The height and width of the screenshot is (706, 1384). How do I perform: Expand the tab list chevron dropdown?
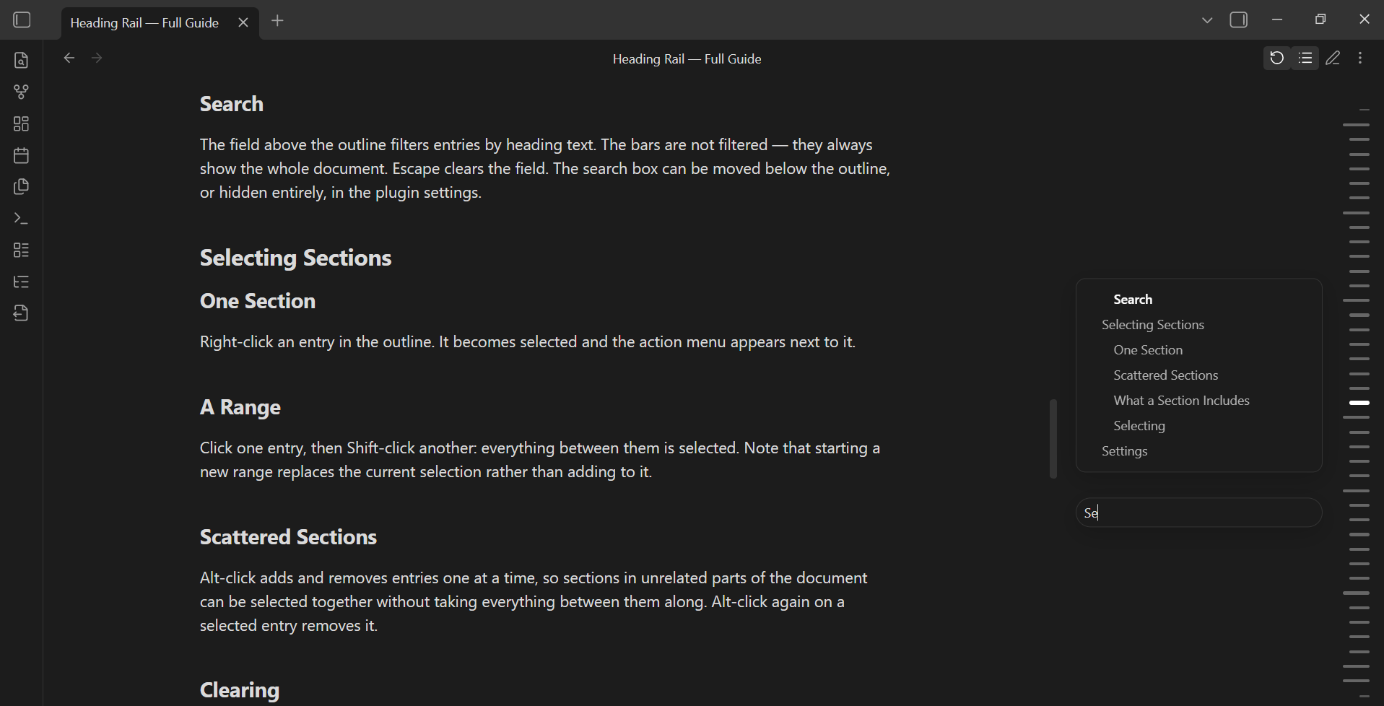pos(1207,20)
